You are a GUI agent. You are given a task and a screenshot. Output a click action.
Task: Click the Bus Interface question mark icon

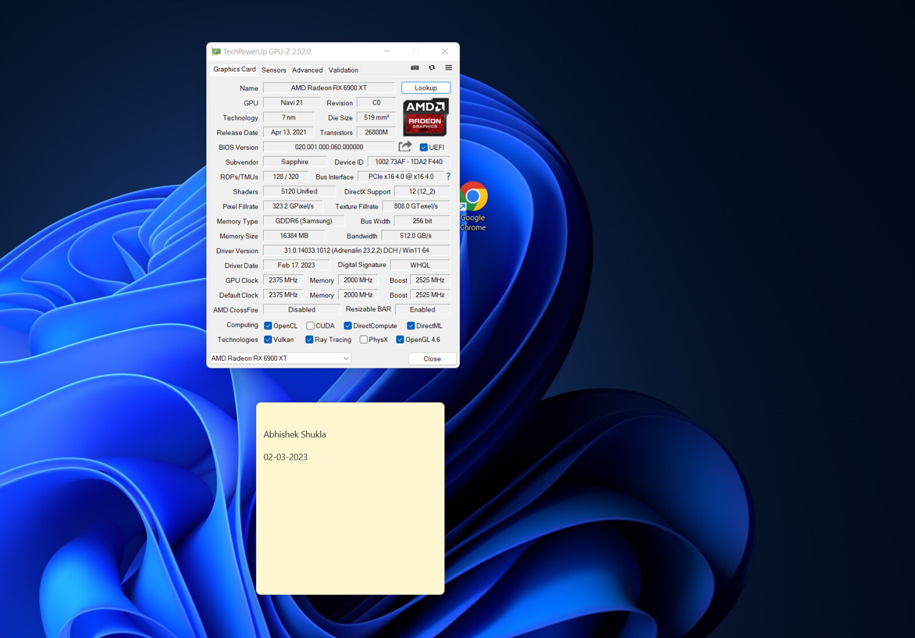pos(448,177)
